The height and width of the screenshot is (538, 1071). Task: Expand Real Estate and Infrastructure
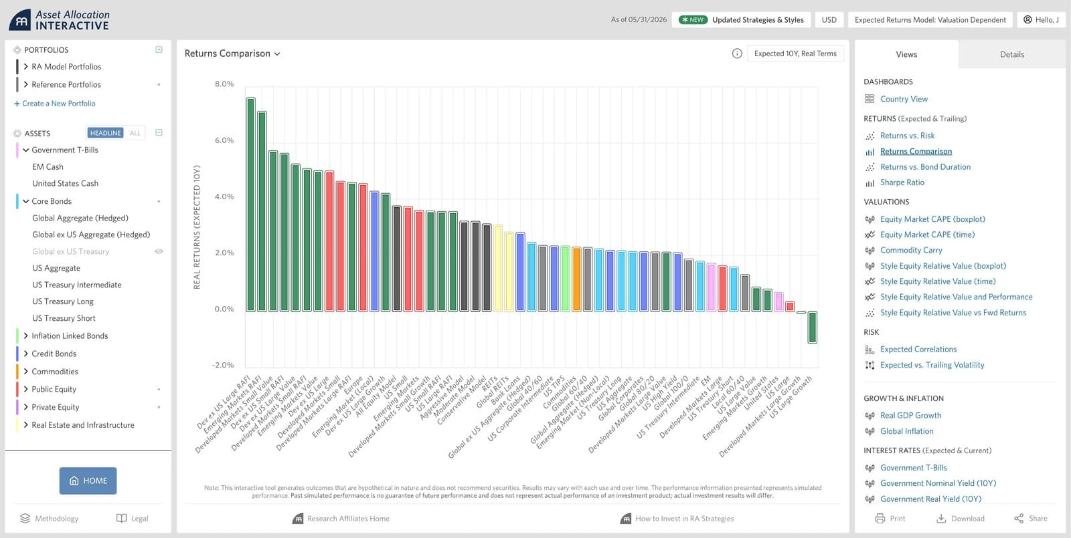click(x=26, y=424)
